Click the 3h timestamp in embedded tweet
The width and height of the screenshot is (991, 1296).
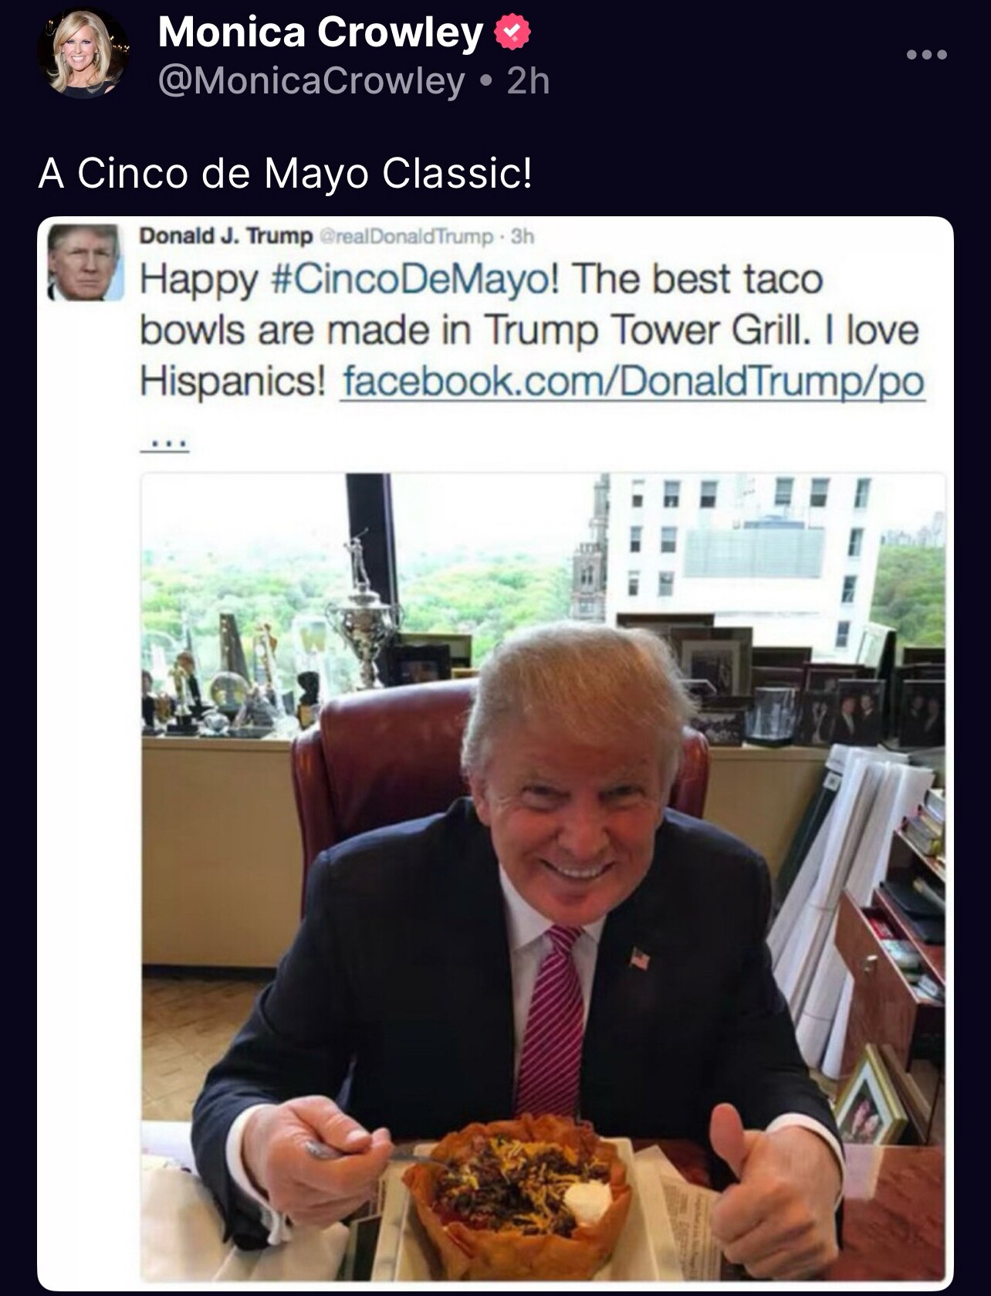[523, 236]
